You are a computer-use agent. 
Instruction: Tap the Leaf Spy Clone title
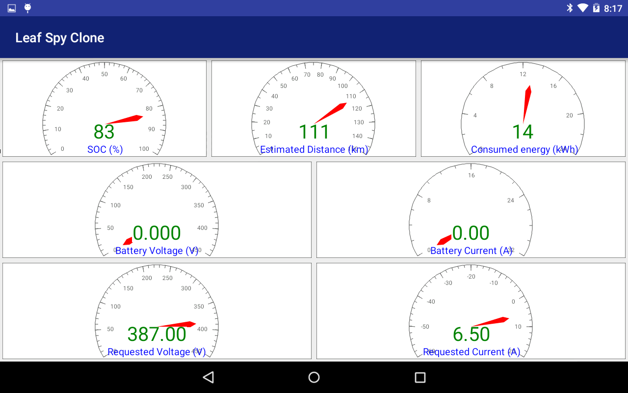60,38
